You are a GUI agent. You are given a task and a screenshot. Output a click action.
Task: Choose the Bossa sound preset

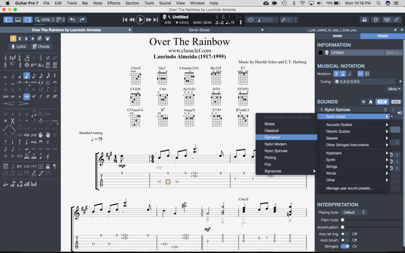pos(286,124)
